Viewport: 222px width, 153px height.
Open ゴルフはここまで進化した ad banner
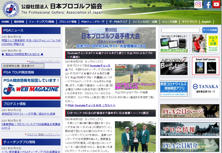tap(174, 44)
